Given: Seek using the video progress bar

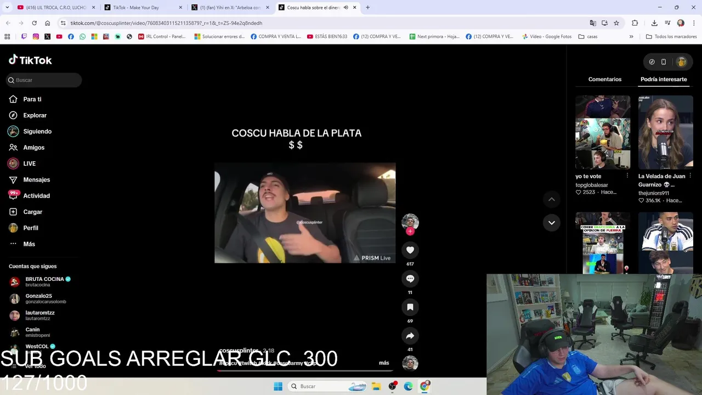Looking at the screenshot, I should 305,370.
